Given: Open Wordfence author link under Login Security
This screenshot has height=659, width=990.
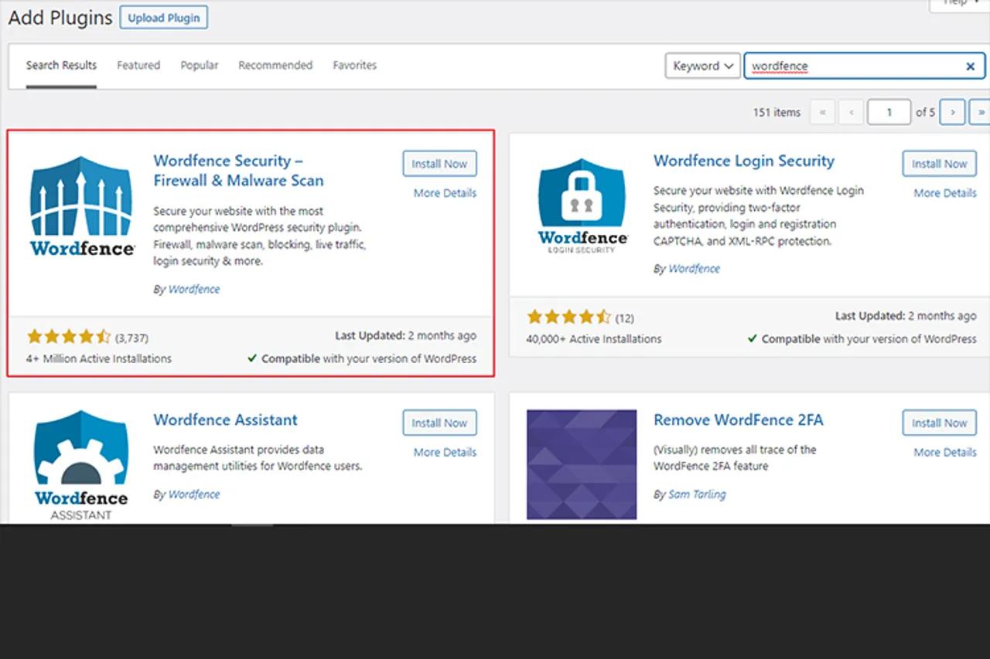Looking at the screenshot, I should [x=694, y=269].
